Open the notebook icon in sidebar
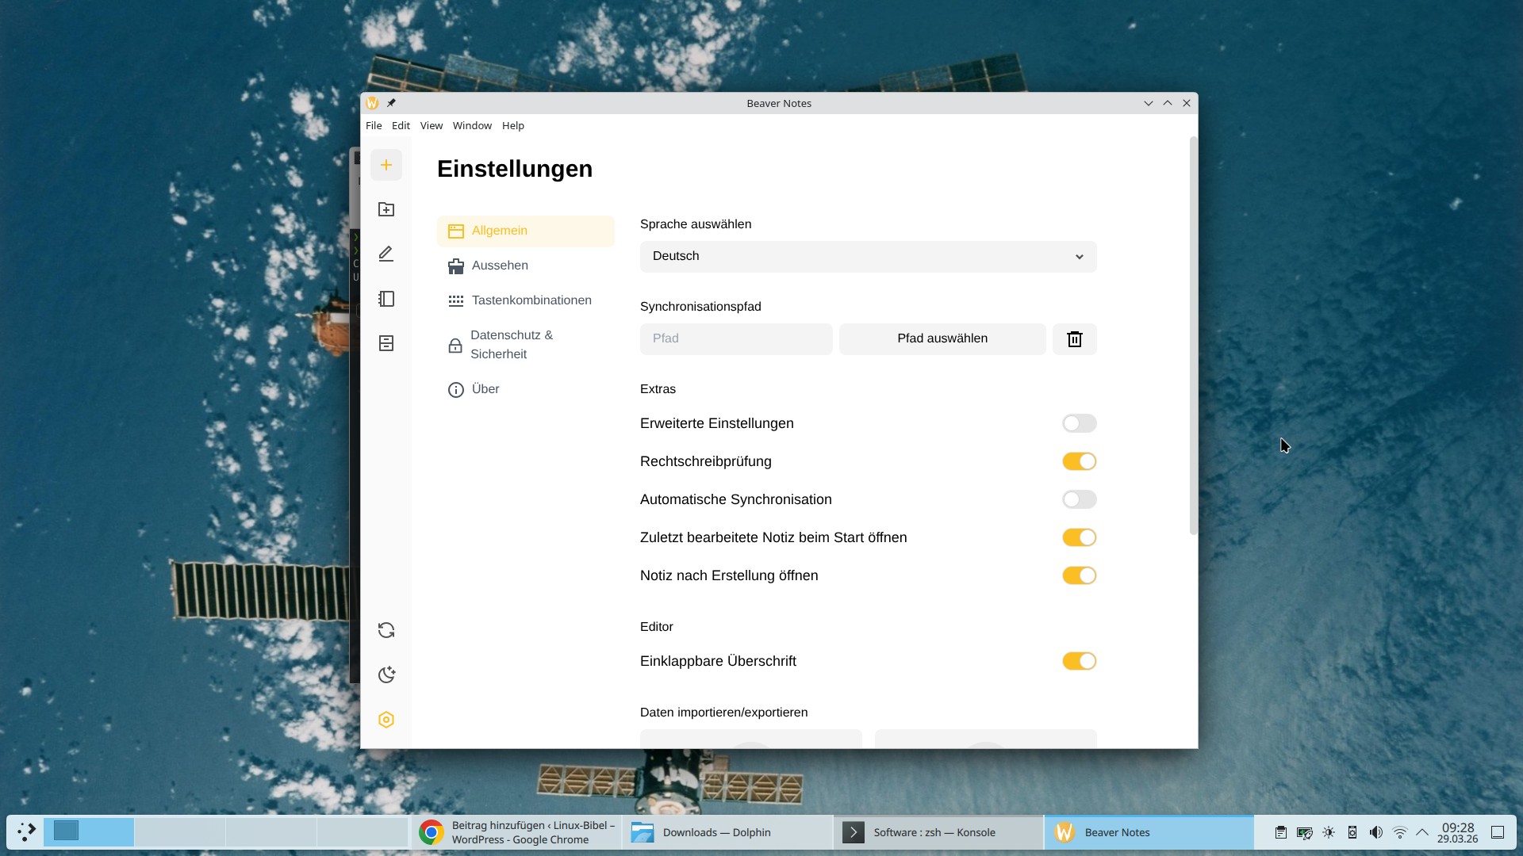Screen dimensions: 1523x856 click(x=386, y=299)
